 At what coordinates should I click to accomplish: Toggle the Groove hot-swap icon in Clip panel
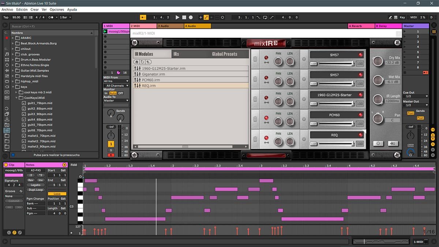click(21, 191)
